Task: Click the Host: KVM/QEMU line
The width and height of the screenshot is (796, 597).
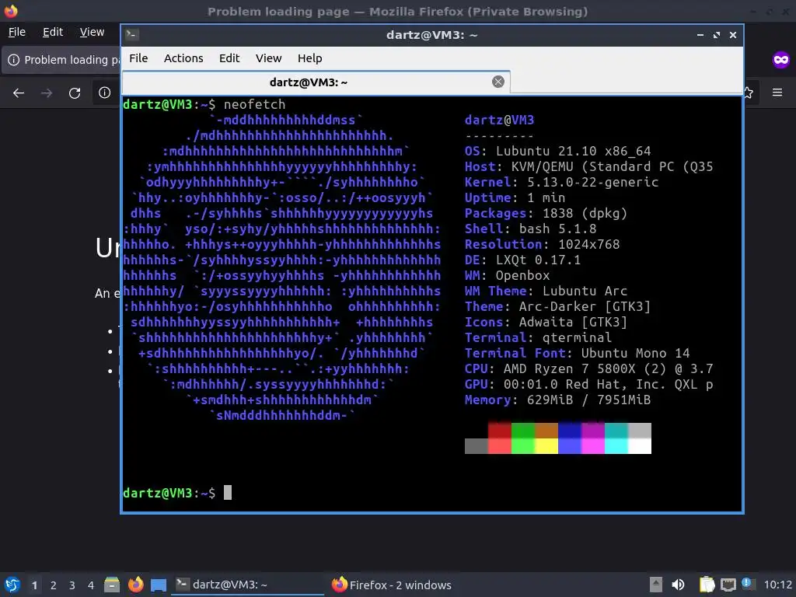Action: coord(589,167)
